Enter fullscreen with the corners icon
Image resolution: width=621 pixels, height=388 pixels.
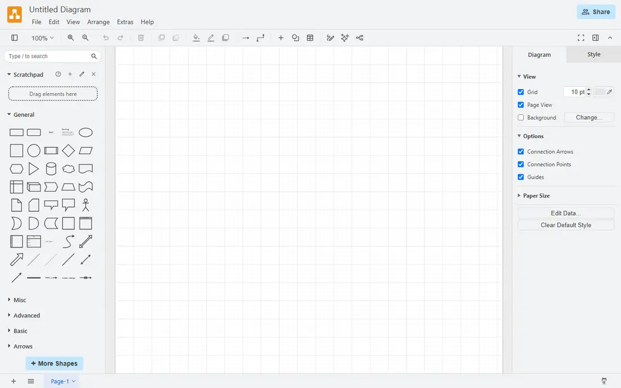[x=581, y=38]
